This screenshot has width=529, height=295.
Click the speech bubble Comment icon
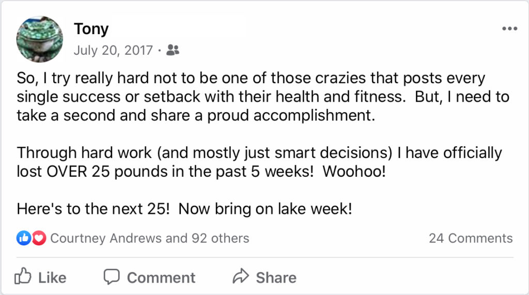point(112,277)
